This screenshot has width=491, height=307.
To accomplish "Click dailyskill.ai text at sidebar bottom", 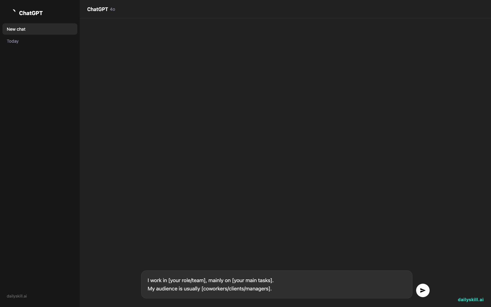I will [17, 296].
